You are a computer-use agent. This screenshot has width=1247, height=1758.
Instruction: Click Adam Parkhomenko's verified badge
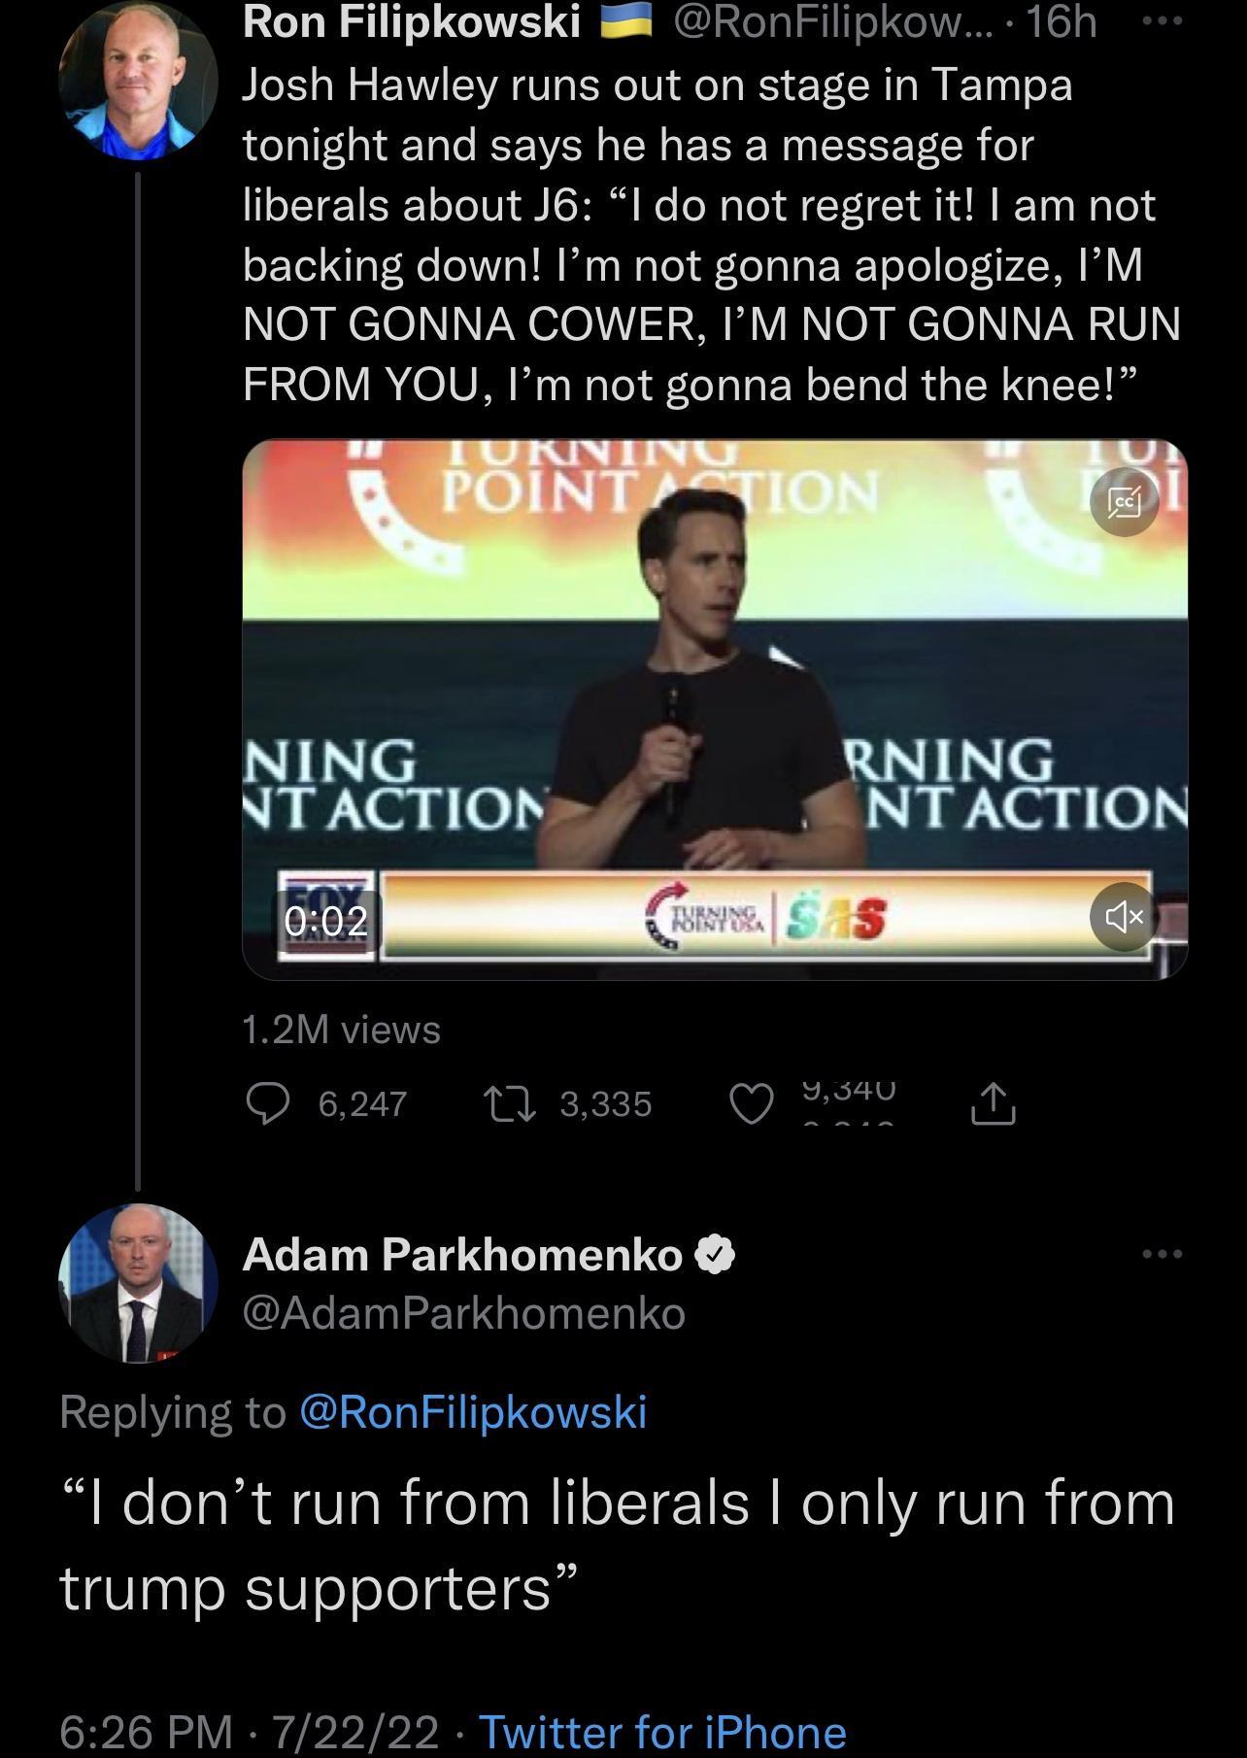tap(714, 1257)
